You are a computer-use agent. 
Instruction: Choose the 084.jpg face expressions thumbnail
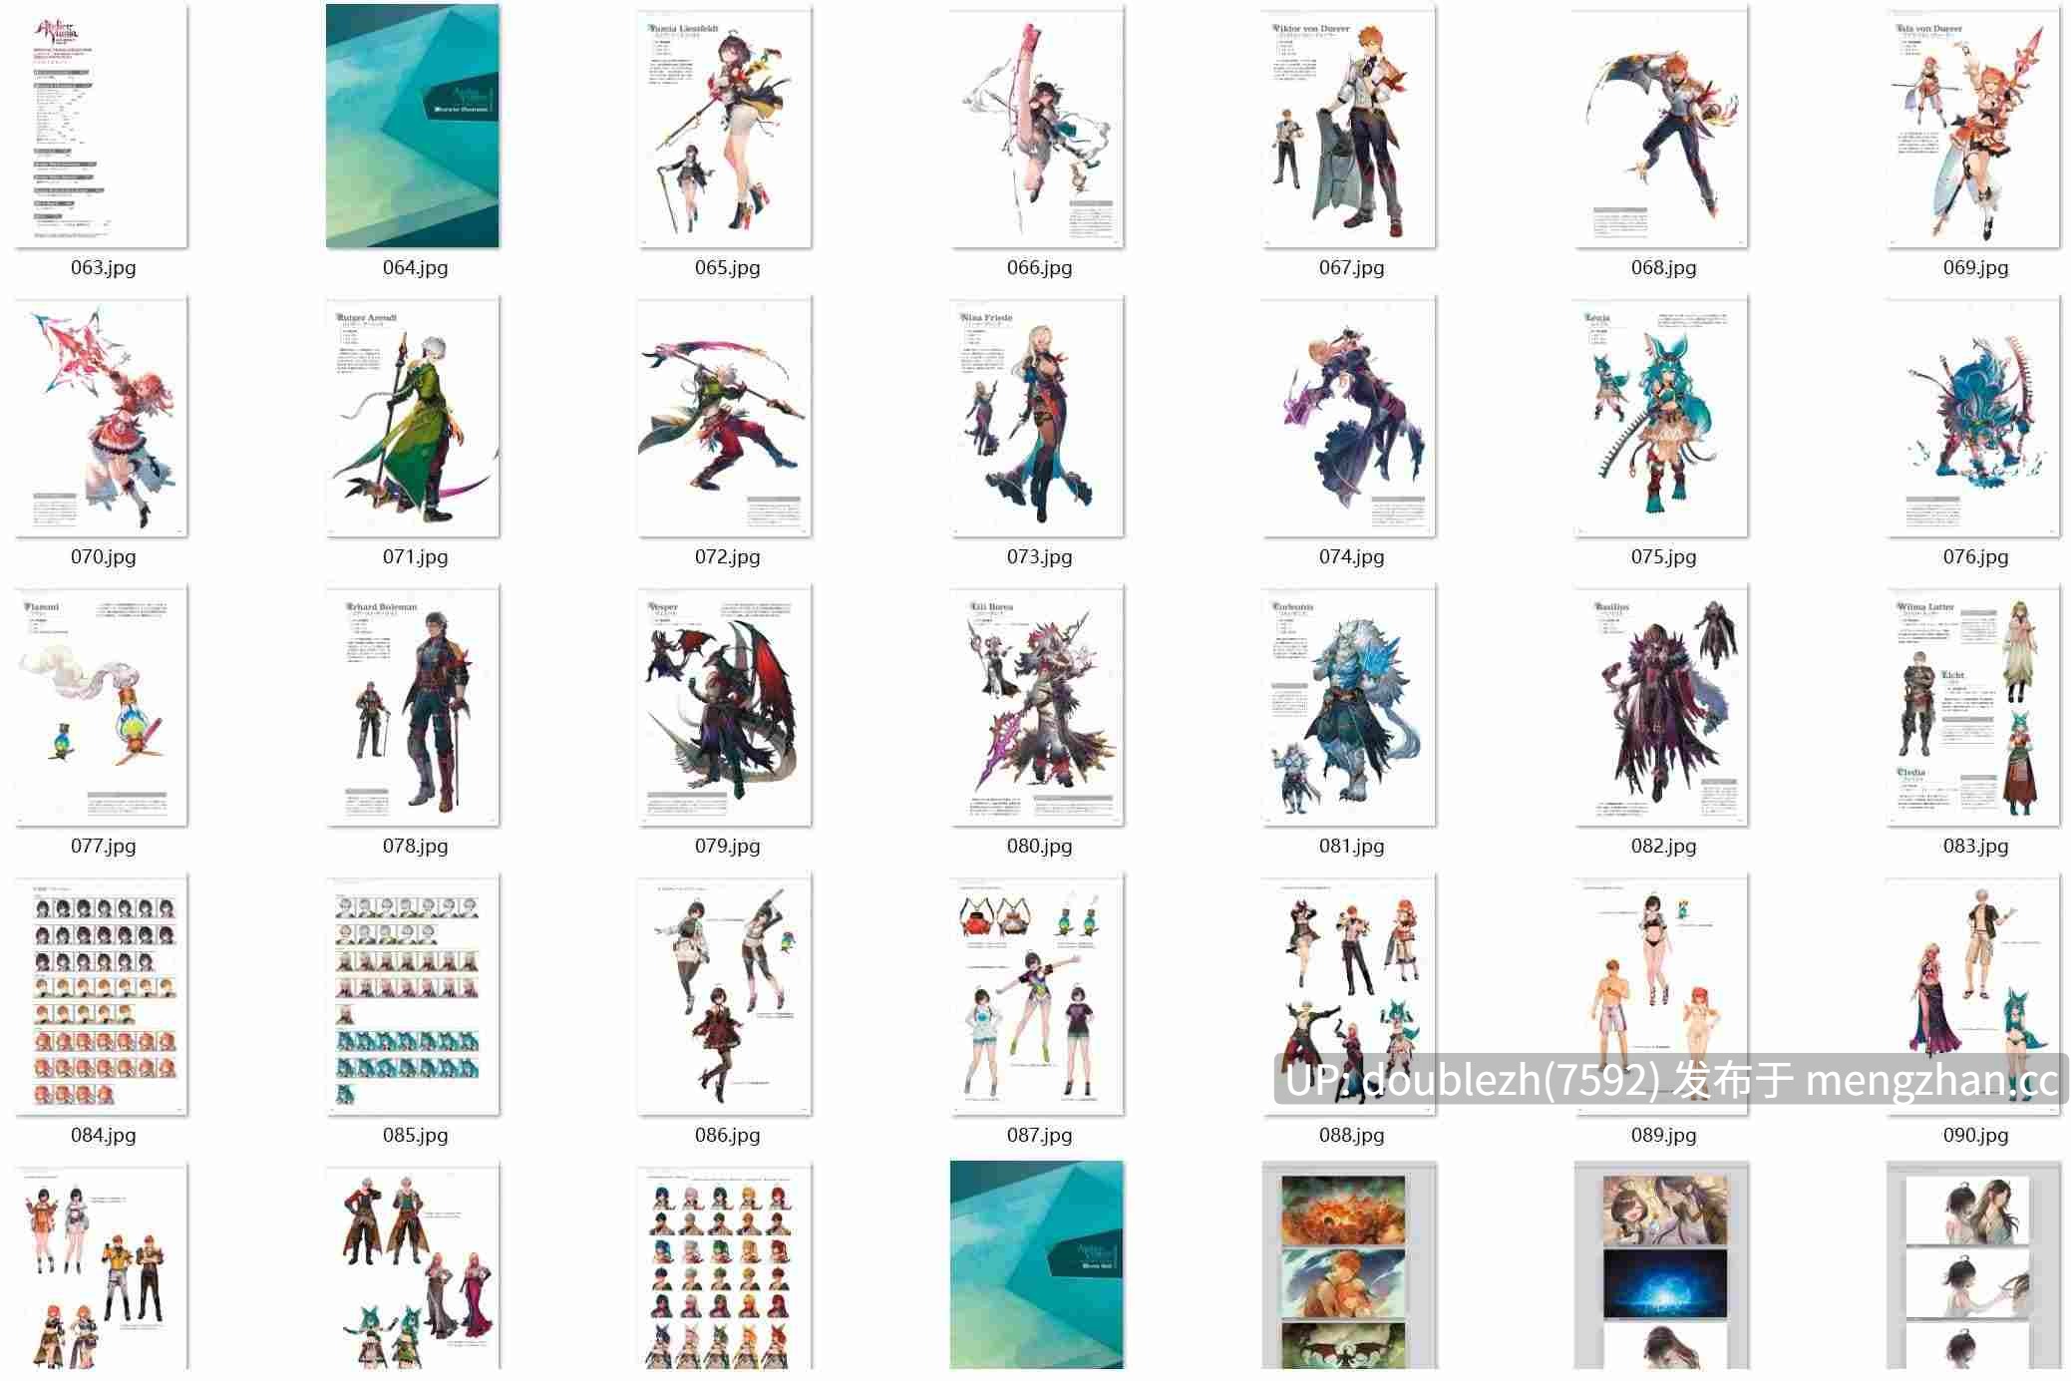[102, 994]
